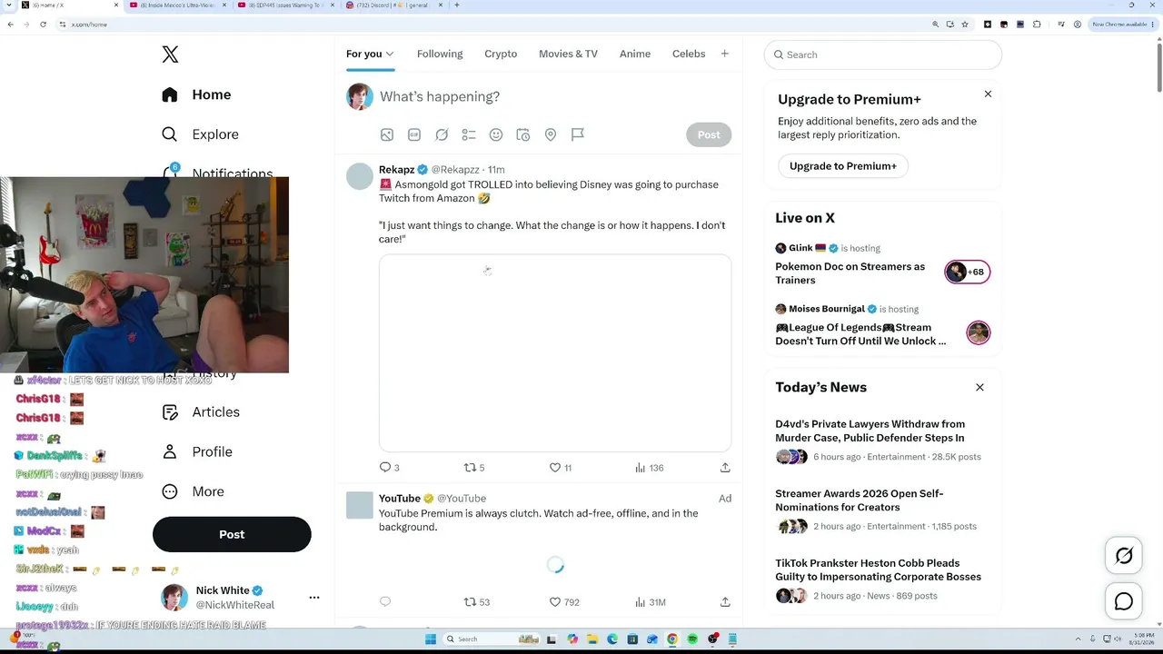
Task: Open Grok enhance icon in composer
Action: pos(442,134)
